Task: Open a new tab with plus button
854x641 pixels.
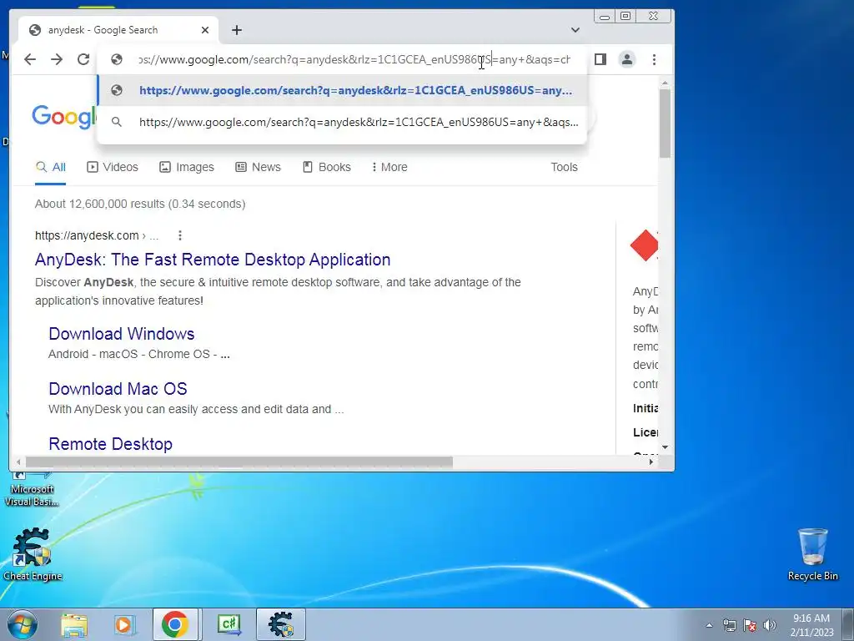Action: 236,30
